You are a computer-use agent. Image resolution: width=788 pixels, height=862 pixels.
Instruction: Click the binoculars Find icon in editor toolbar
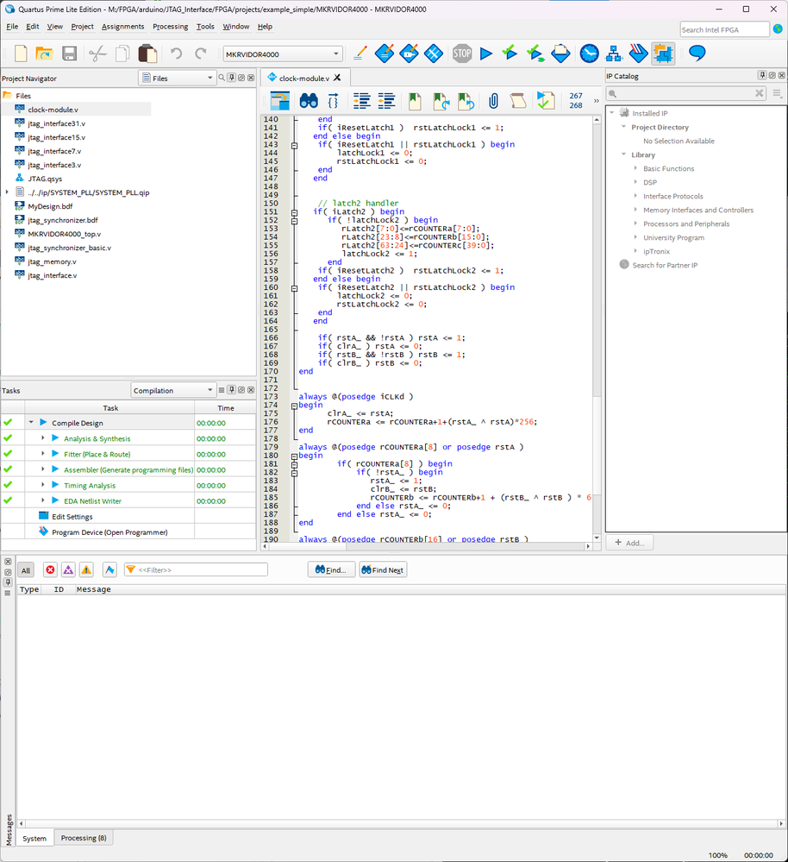[x=309, y=101]
